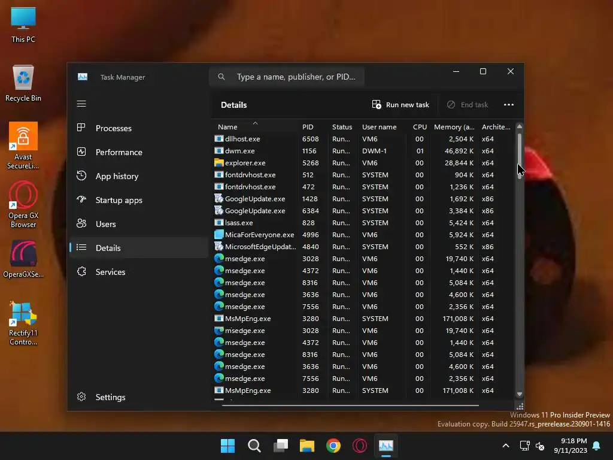The image size is (613, 460).
Task: Select the Rectify11 Control desktop icon
Action: coord(23,323)
